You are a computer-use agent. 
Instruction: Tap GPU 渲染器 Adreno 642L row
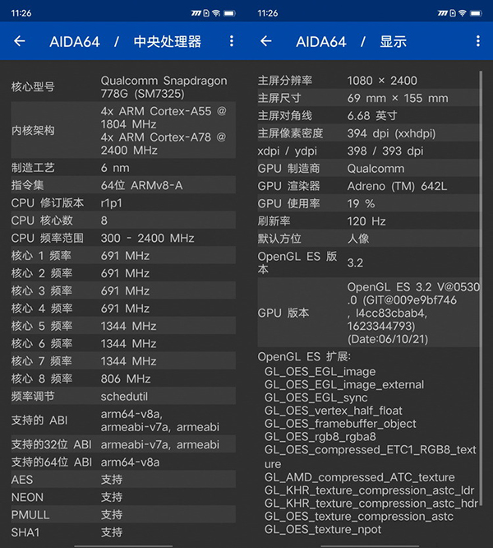tap(366, 186)
